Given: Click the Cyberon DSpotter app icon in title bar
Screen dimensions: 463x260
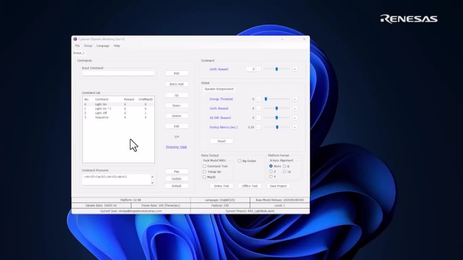Looking at the screenshot, I should 75,39.
